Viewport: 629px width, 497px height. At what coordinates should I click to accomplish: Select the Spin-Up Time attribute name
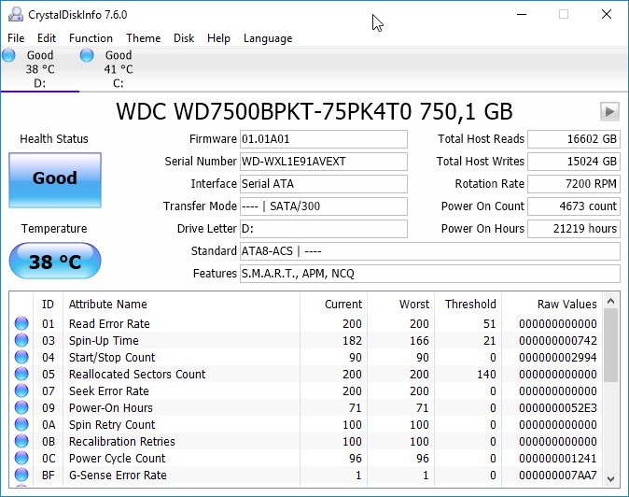point(104,340)
